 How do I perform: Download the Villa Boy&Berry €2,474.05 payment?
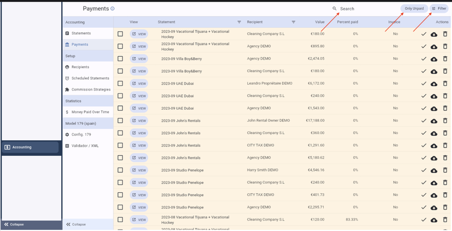(434, 59)
